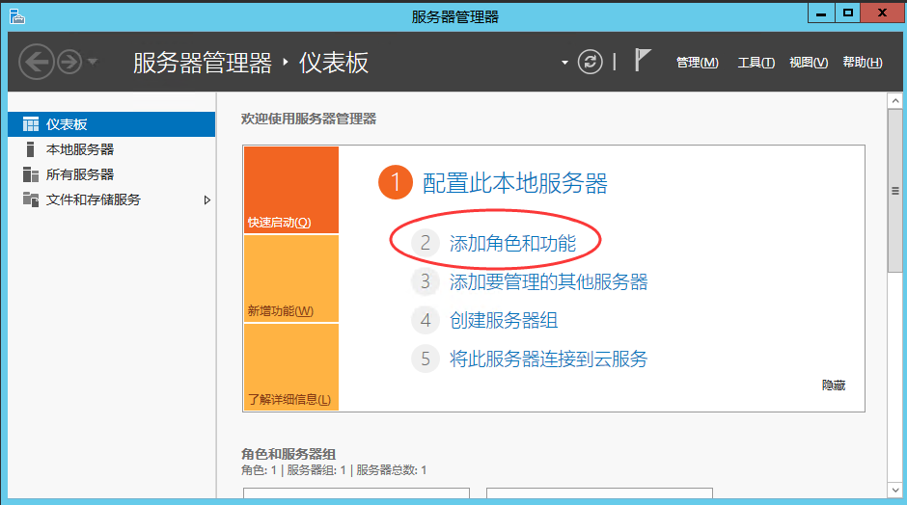
Task: Close the 服务器管理器 window
Action: point(882,13)
